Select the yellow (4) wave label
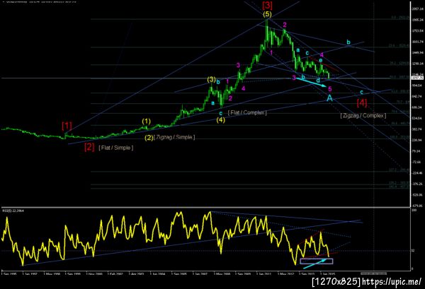425x289 pixels. 220,119
